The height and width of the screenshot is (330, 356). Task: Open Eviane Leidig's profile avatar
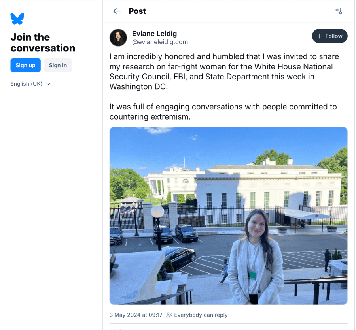coord(118,37)
